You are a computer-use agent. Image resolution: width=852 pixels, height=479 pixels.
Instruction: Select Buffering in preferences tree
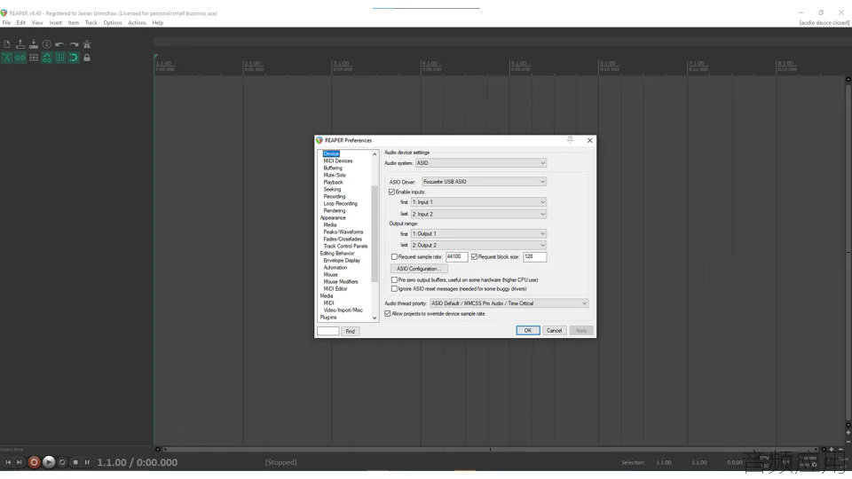tap(333, 168)
